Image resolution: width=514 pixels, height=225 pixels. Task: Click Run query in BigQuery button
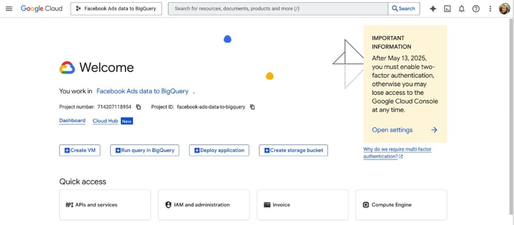[144, 150]
